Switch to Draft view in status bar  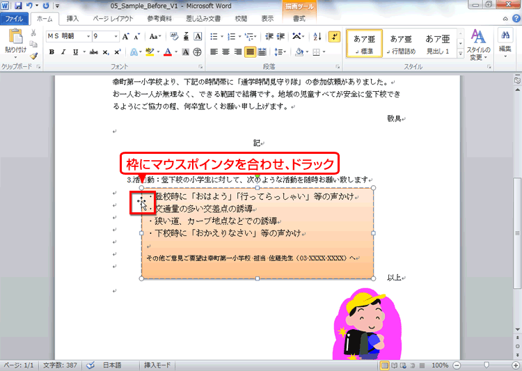tap(422, 365)
